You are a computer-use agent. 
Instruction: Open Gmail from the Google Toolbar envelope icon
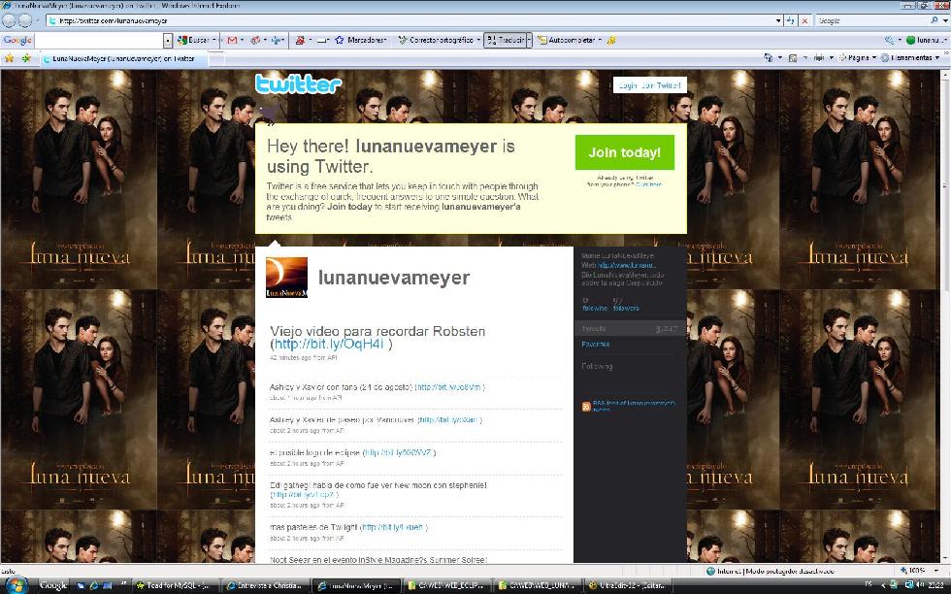232,40
